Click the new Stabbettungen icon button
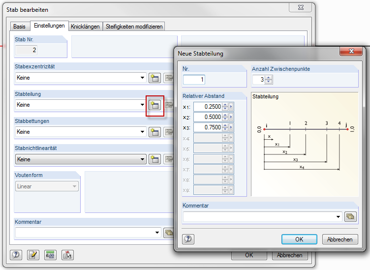This screenshot has height=270, width=370. (154, 132)
